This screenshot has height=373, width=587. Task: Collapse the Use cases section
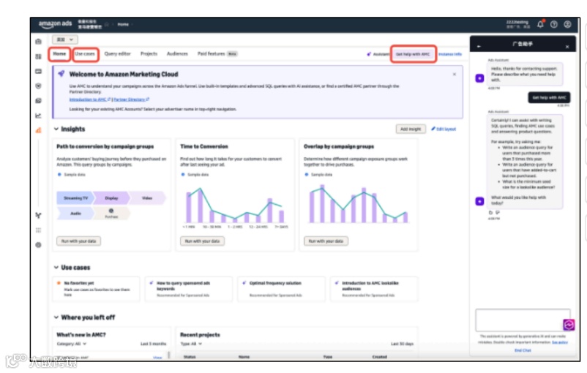(56, 268)
